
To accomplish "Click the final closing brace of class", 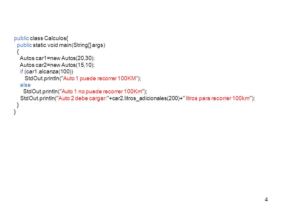I will click(x=15, y=112).
